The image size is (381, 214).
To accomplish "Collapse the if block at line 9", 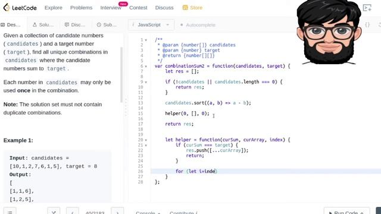I will tap(146, 82).
